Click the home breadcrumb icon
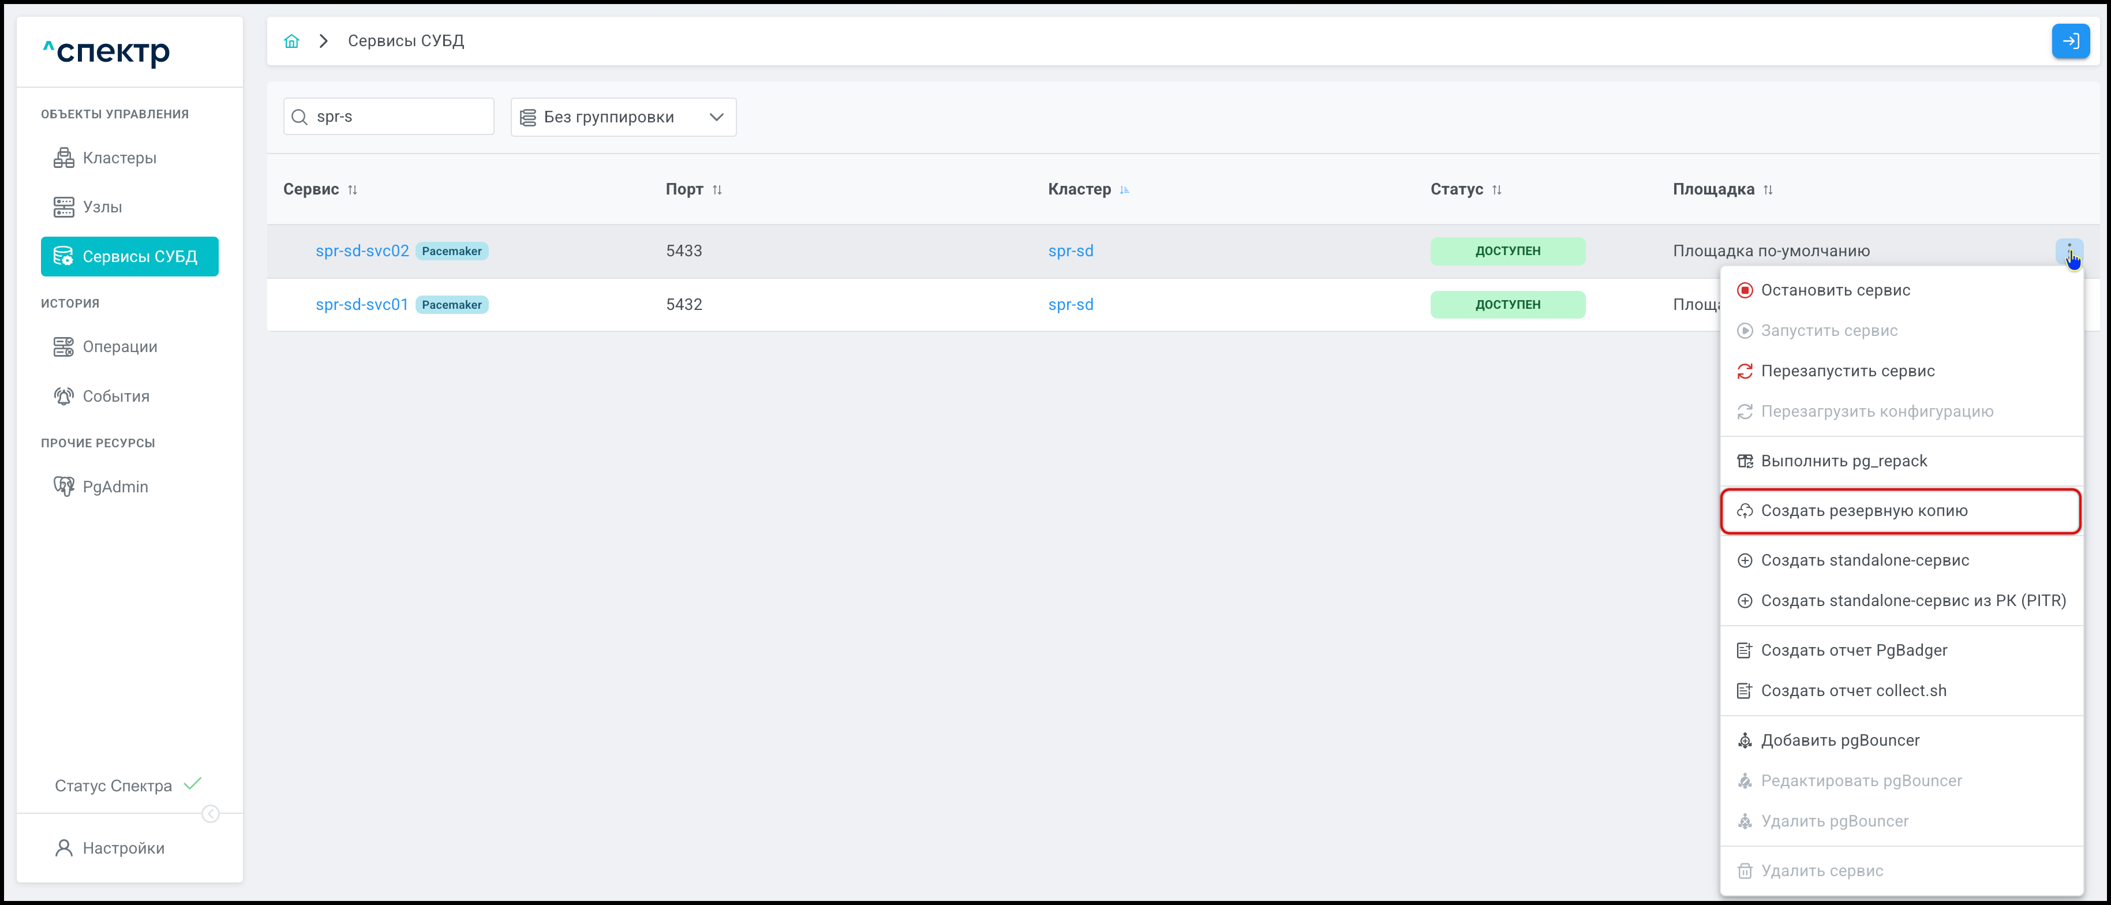 292,41
